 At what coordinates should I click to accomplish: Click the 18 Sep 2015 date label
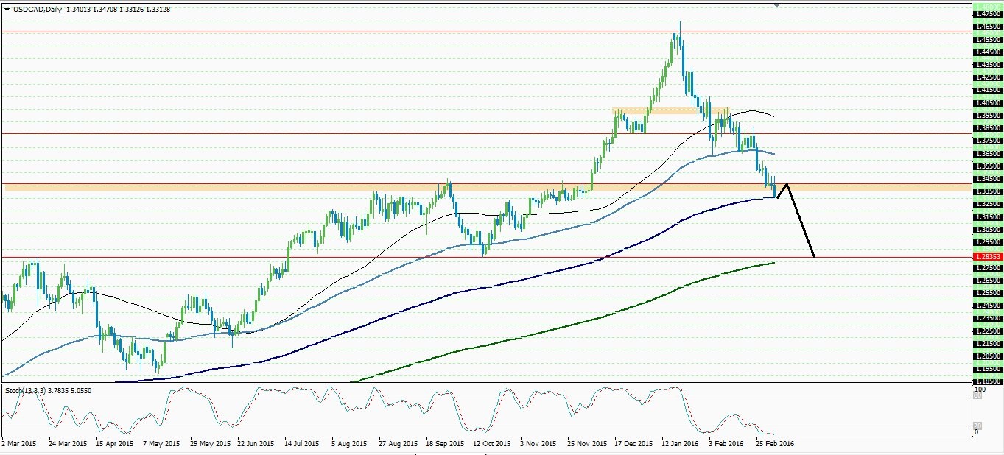[445, 444]
